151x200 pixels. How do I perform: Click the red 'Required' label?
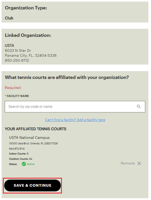pos(13,88)
